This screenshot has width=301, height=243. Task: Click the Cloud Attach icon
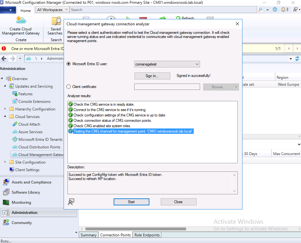(x=15, y=124)
